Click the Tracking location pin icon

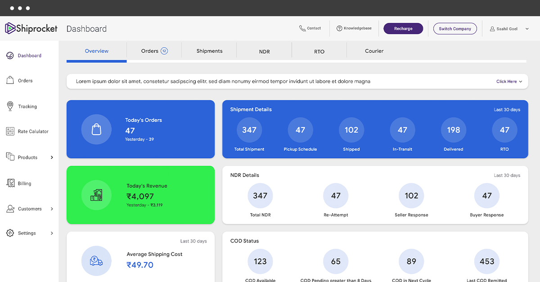pyautogui.click(x=10, y=106)
